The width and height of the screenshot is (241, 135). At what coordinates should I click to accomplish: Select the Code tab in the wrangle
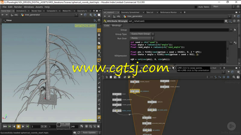(x=107, y=25)
